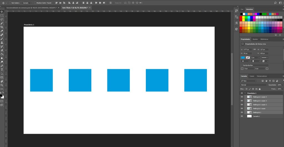This screenshot has height=147, width=284.
Task: Select the Pen tool
Action: [2, 66]
